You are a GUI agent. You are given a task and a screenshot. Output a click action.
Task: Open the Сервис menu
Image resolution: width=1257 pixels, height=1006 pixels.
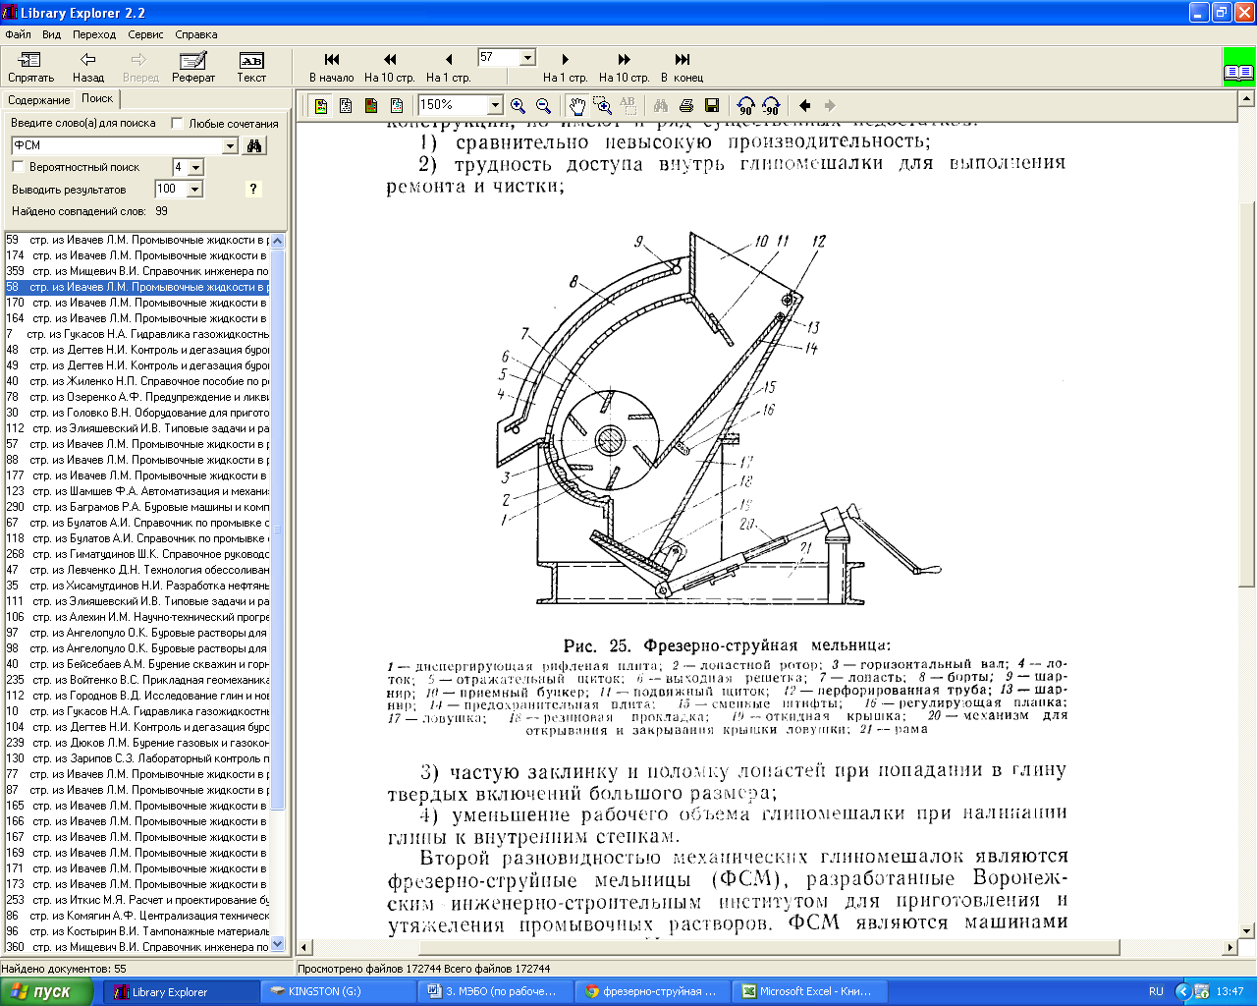coord(145,34)
